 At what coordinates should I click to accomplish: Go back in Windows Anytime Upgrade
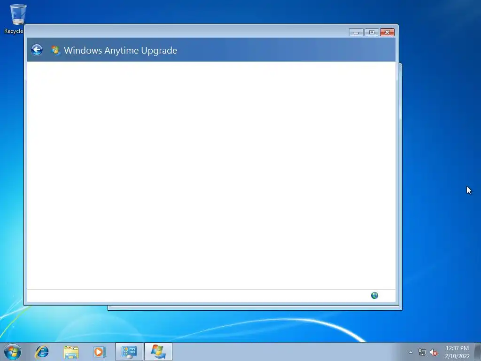[37, 50]
